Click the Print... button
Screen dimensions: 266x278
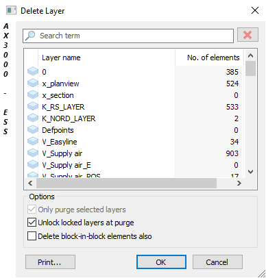[50, 262]
